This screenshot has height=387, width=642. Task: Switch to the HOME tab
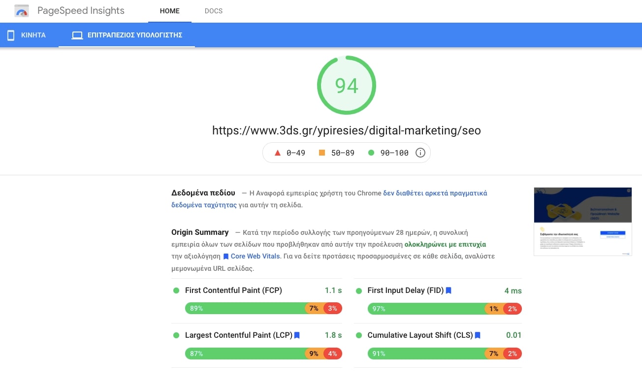[170, 11]
